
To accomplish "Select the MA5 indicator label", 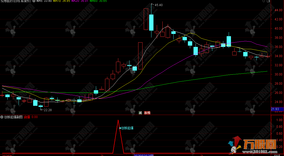I will tap(44, 1).
